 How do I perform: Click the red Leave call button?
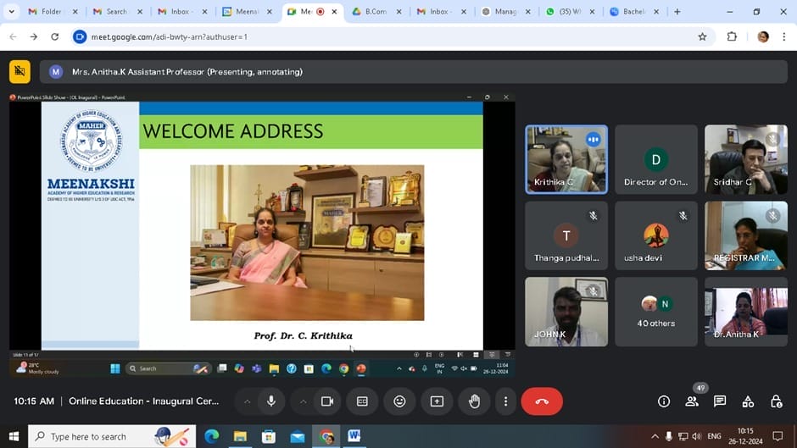coord(542,401)
